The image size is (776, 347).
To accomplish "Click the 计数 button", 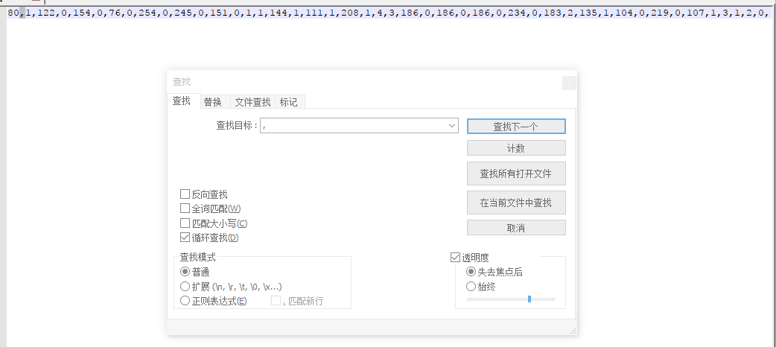I will click(516, 148).
